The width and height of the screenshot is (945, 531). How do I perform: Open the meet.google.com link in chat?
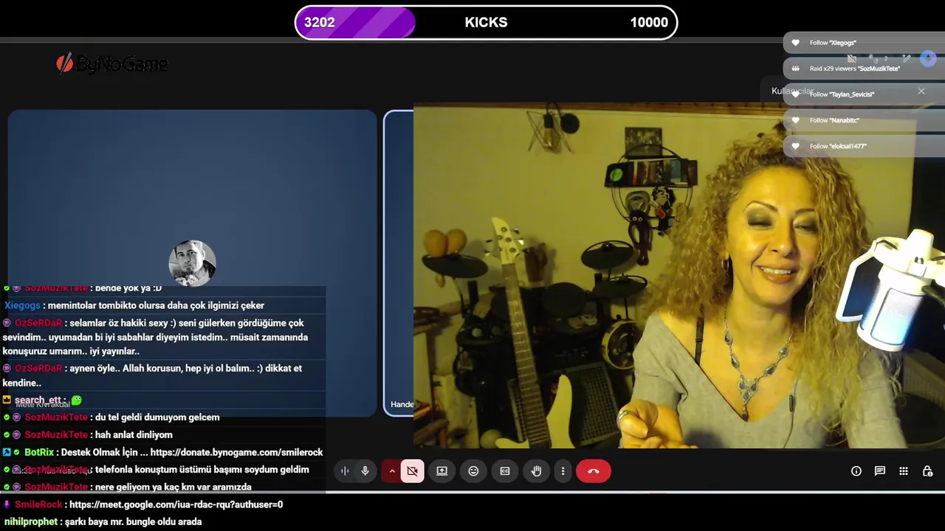tap(176, 504)
